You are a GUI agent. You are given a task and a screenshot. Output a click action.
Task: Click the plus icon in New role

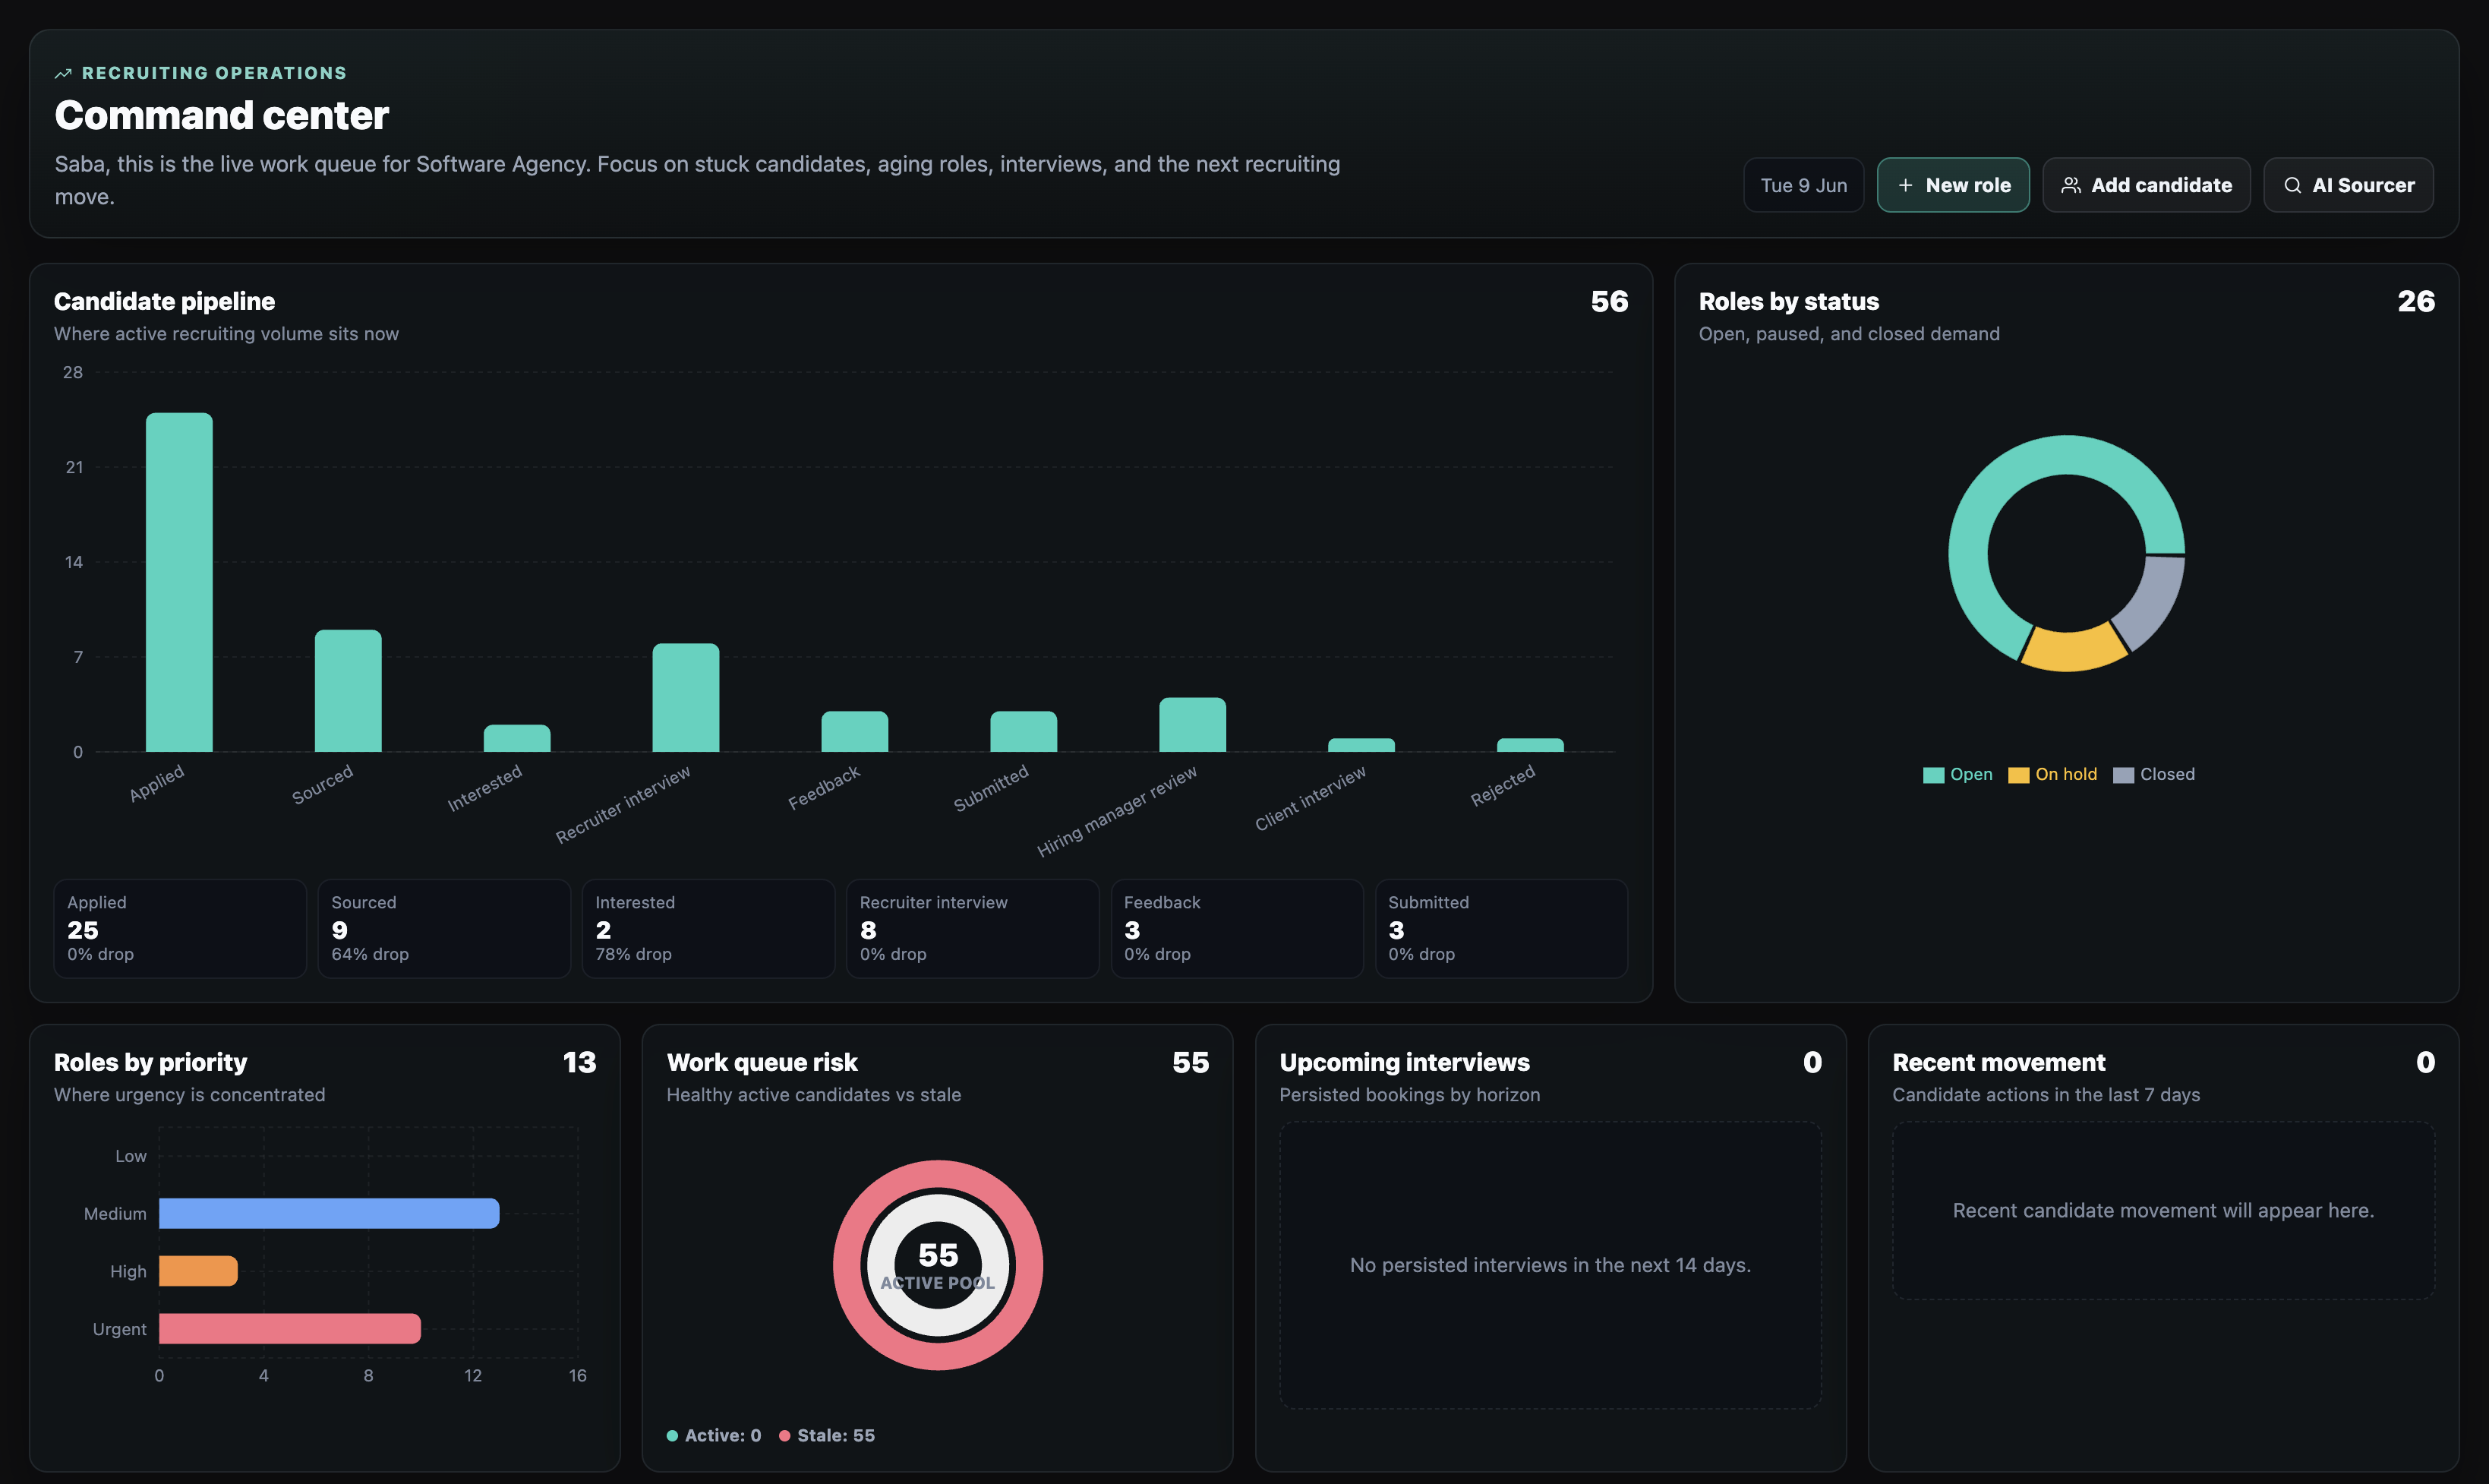[1905, 185]
